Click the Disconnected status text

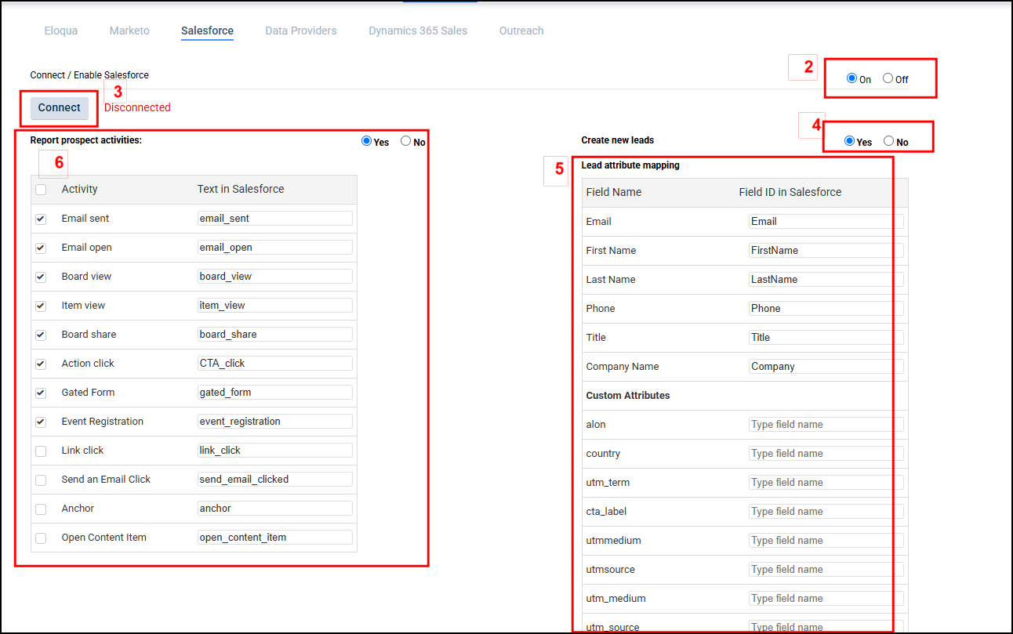(137, 107)
